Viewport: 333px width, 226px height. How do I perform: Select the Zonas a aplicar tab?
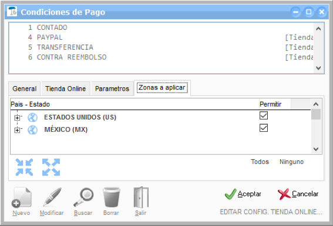pos(162,88)
